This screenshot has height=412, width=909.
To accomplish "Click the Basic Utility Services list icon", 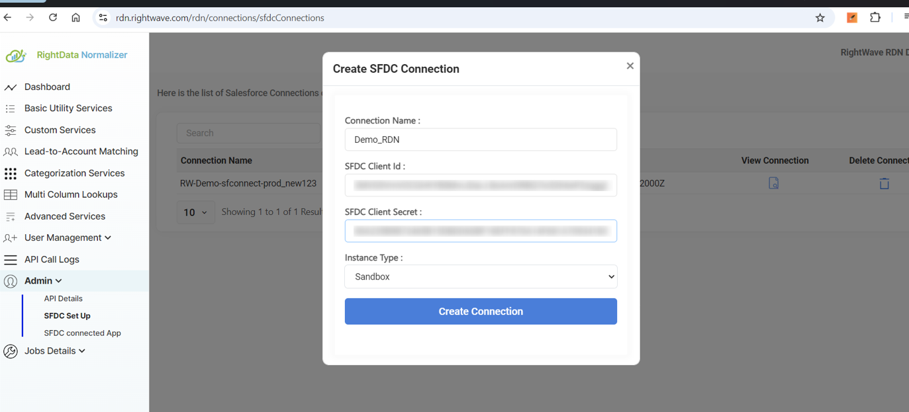I will [x=11, y=108].
